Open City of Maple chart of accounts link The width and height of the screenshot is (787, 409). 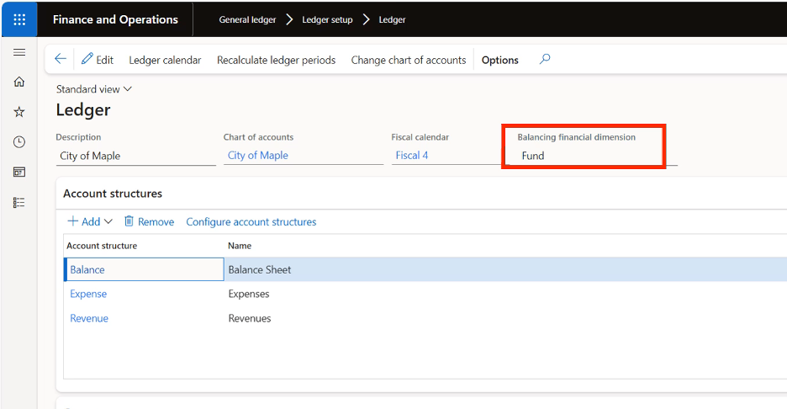click(258, 155)
